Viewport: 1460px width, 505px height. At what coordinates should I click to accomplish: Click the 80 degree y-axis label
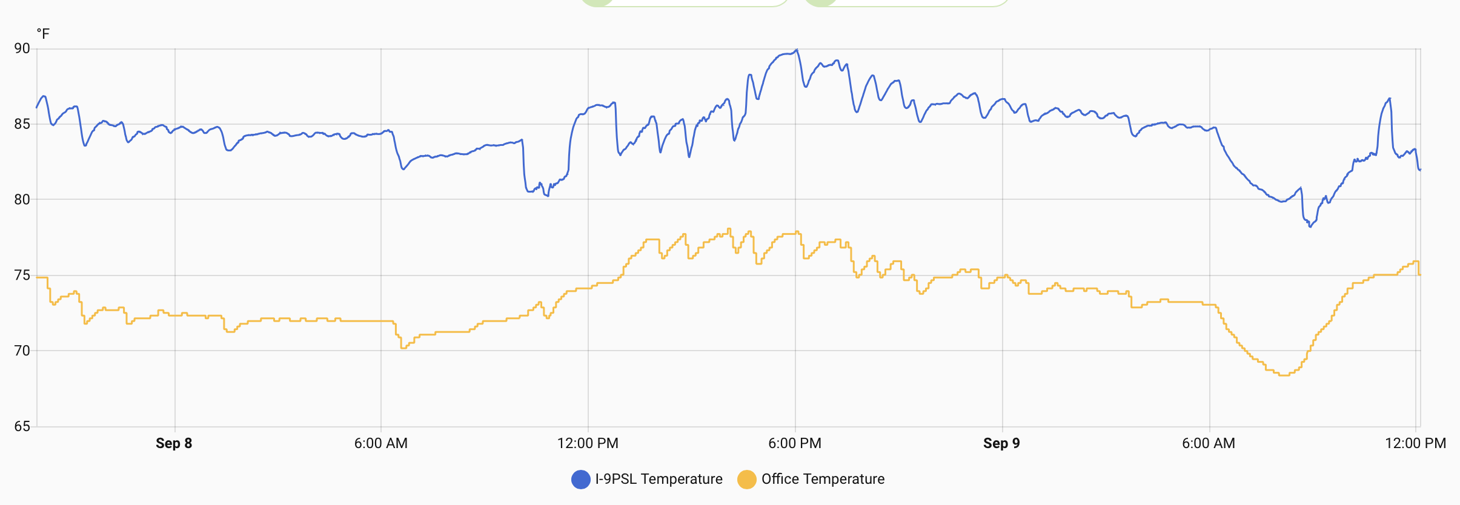pos(22,199)
